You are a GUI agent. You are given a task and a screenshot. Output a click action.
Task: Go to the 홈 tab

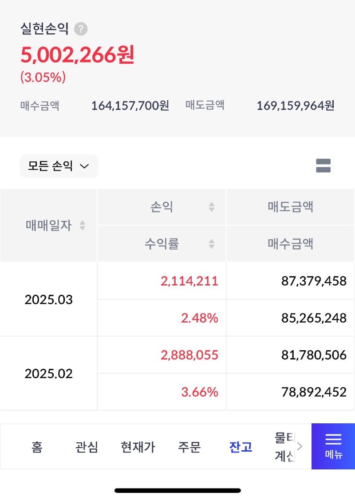tap(37, 447)
